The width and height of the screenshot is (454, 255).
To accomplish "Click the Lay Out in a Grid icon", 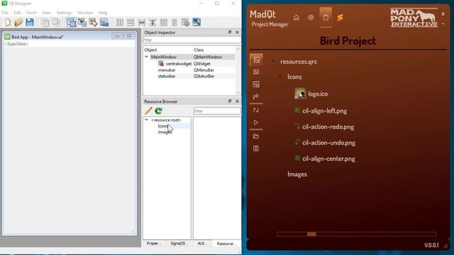I will coord(164,22).
